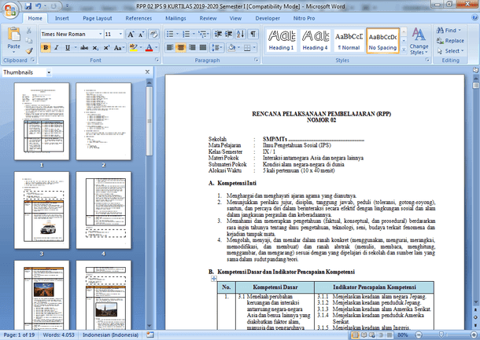Apply Heading 1 style
Viewport: 480px width, 340px height.
tap(281, 40)
